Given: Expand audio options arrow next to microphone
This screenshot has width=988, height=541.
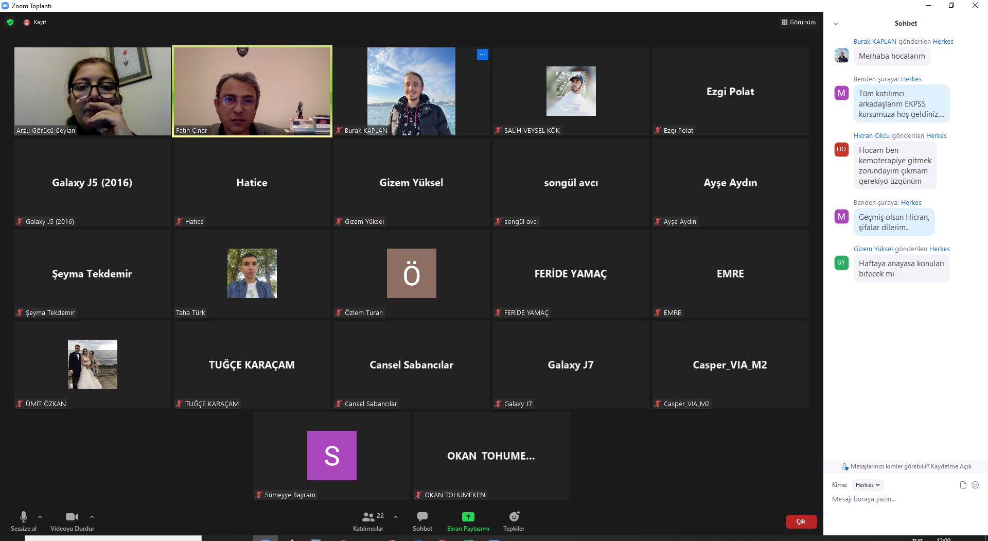Looking at the screenshot, I should click(x=40, y=517).
